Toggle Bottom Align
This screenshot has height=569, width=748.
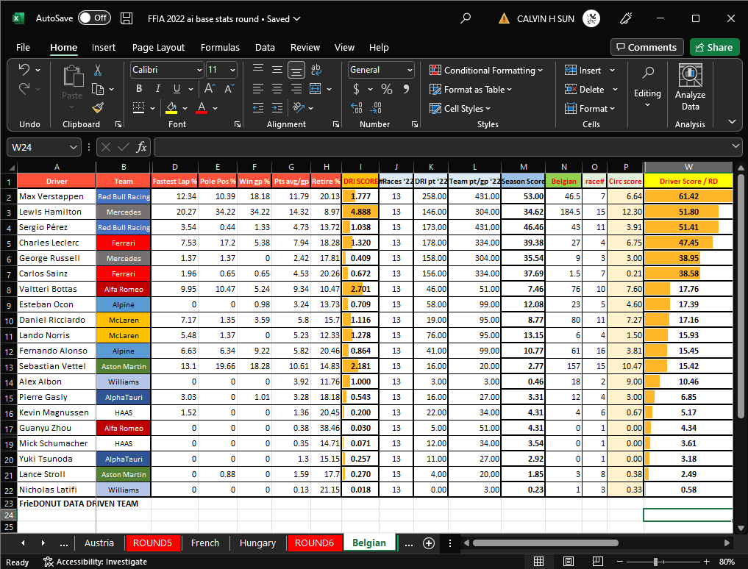(x=296, y=71)
